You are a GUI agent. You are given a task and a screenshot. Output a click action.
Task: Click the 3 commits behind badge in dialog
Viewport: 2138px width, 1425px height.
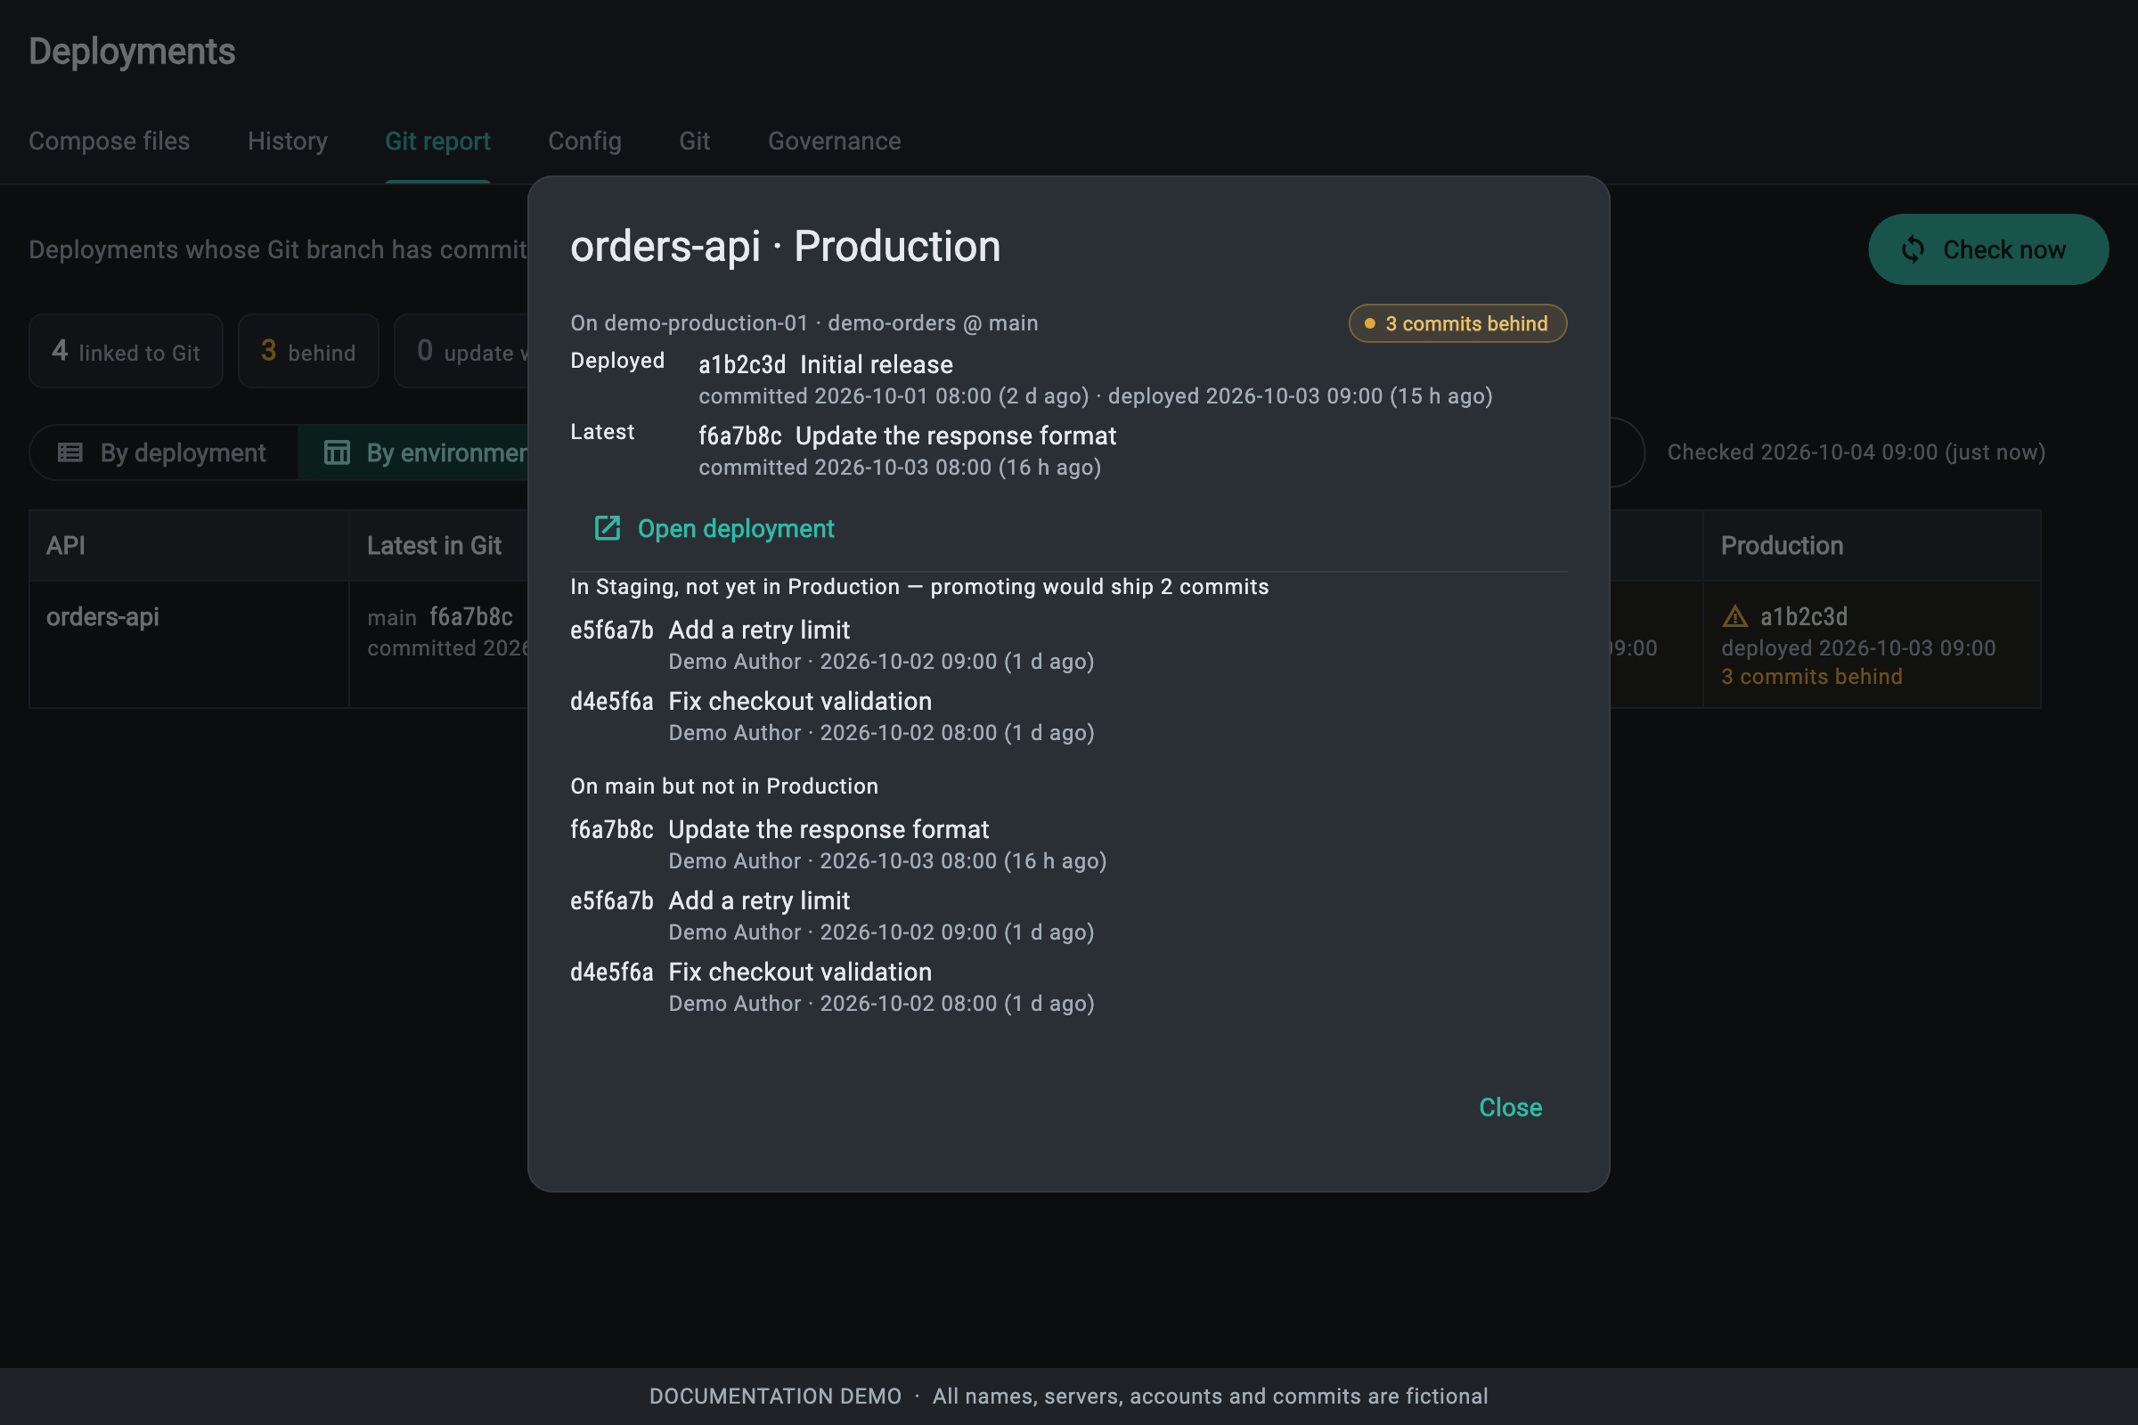[1457, 323]
